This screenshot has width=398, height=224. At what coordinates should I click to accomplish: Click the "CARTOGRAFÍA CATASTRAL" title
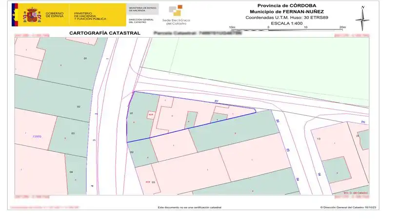point(105,33)
